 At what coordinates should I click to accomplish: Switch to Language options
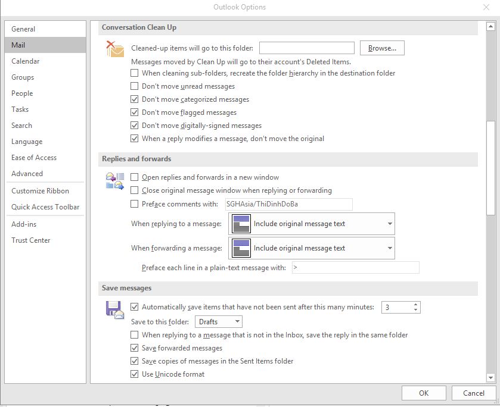tap(45, 142)
